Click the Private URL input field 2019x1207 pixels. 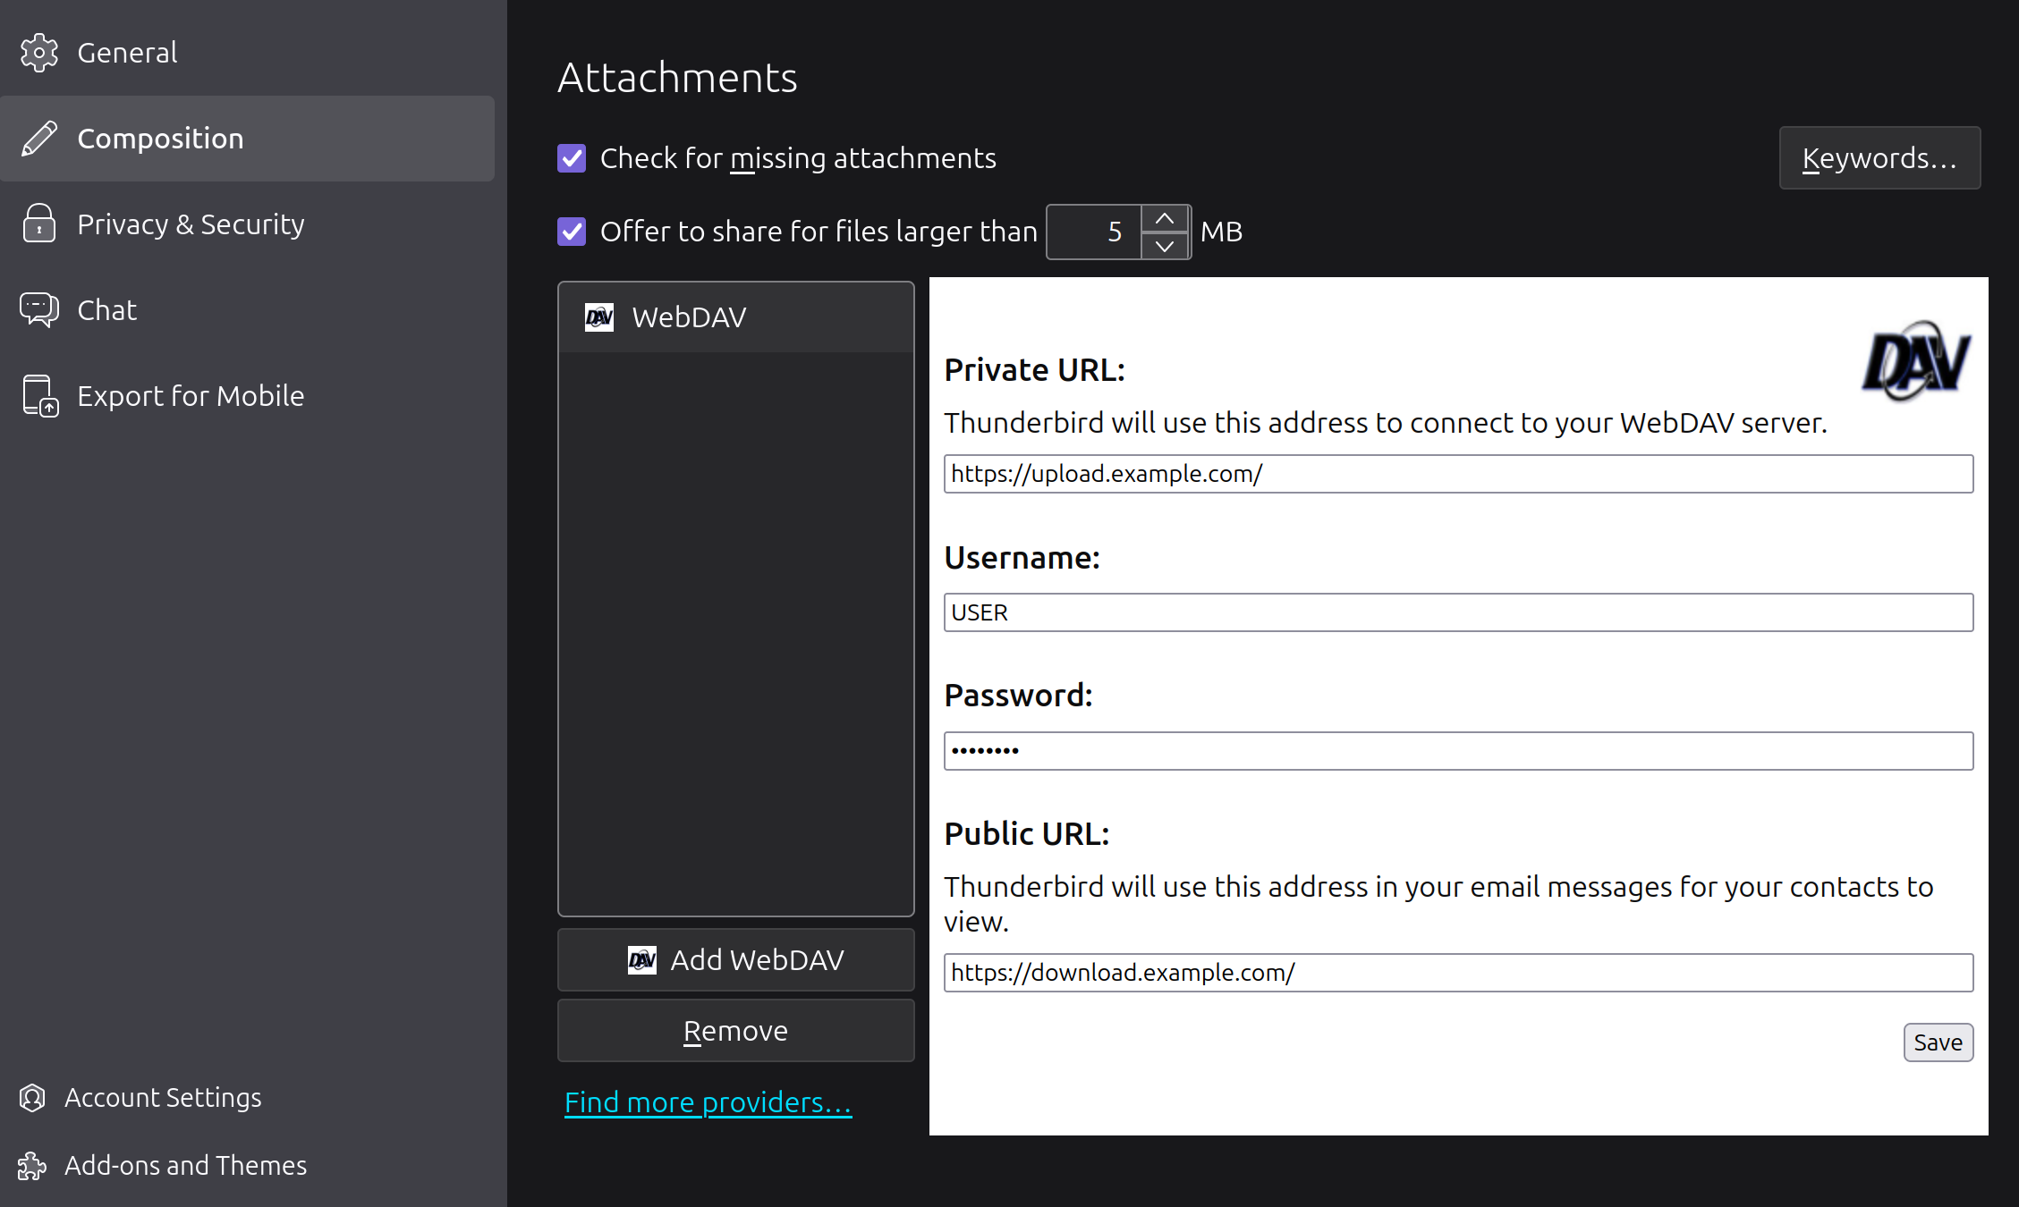[x=1458, y=474]
